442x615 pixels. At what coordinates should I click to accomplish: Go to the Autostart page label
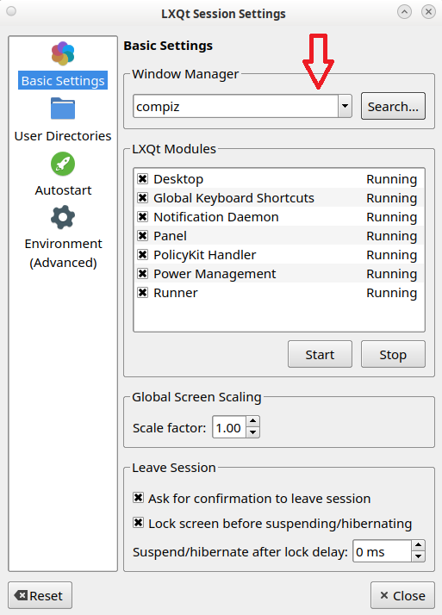click(63, 190)
